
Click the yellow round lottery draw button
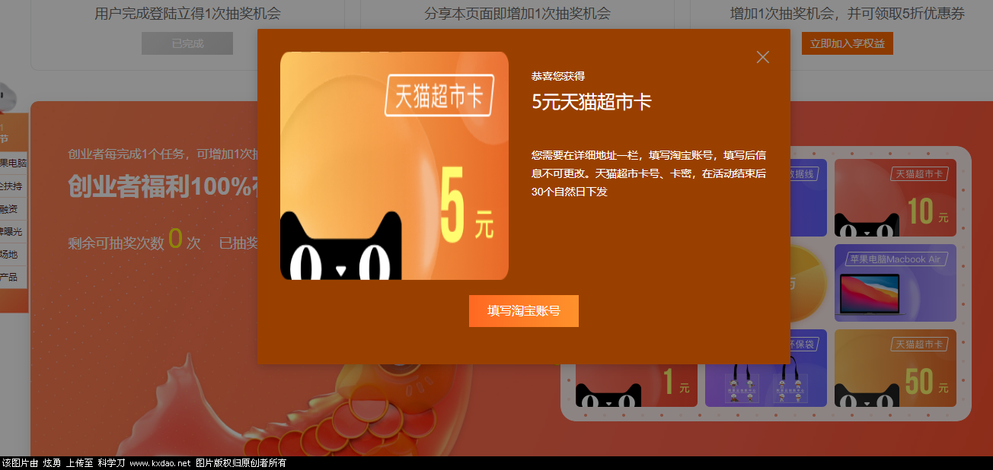tap(809, 282)
